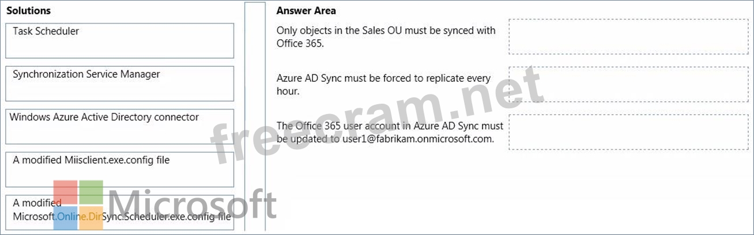Viewport: 754px width, 235px height.
Task: Click the modified DirSync.Scheduler.exe.config file box
Action: pos(120,213)
